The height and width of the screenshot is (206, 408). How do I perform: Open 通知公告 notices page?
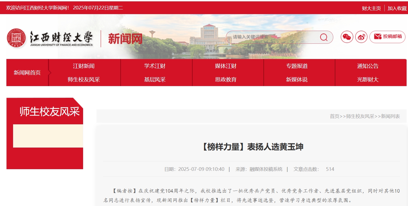point(368,66)
